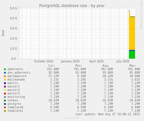Click the monitoring avg value 7.21M
Viewport: 144px width, 121px height.
click(108, 97)
